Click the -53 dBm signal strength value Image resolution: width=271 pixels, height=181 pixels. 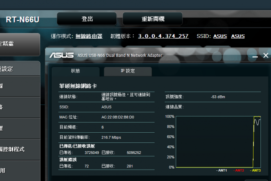tap(218, 97)
